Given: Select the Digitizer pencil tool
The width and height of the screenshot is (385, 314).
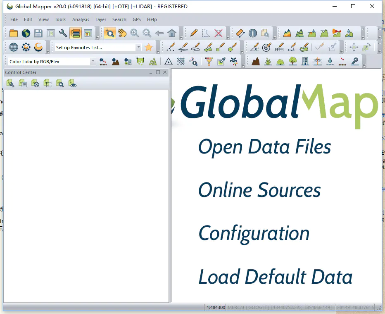Looking at the screenshot, I should [x=194, y=33].
